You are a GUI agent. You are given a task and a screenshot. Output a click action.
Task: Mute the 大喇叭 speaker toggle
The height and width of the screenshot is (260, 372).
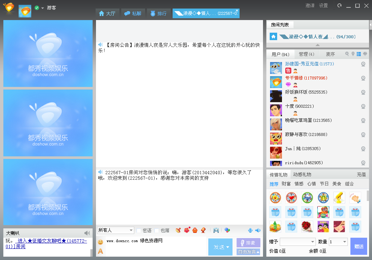click(87, 233)
